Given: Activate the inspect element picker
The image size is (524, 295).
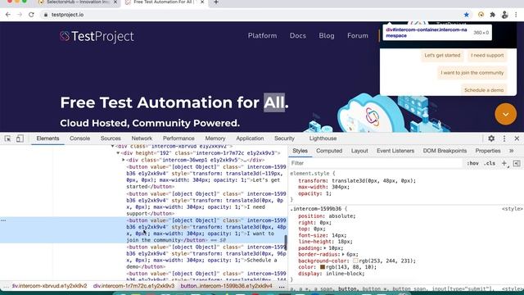Looking at the screenshot, I should tap(7, 138).
